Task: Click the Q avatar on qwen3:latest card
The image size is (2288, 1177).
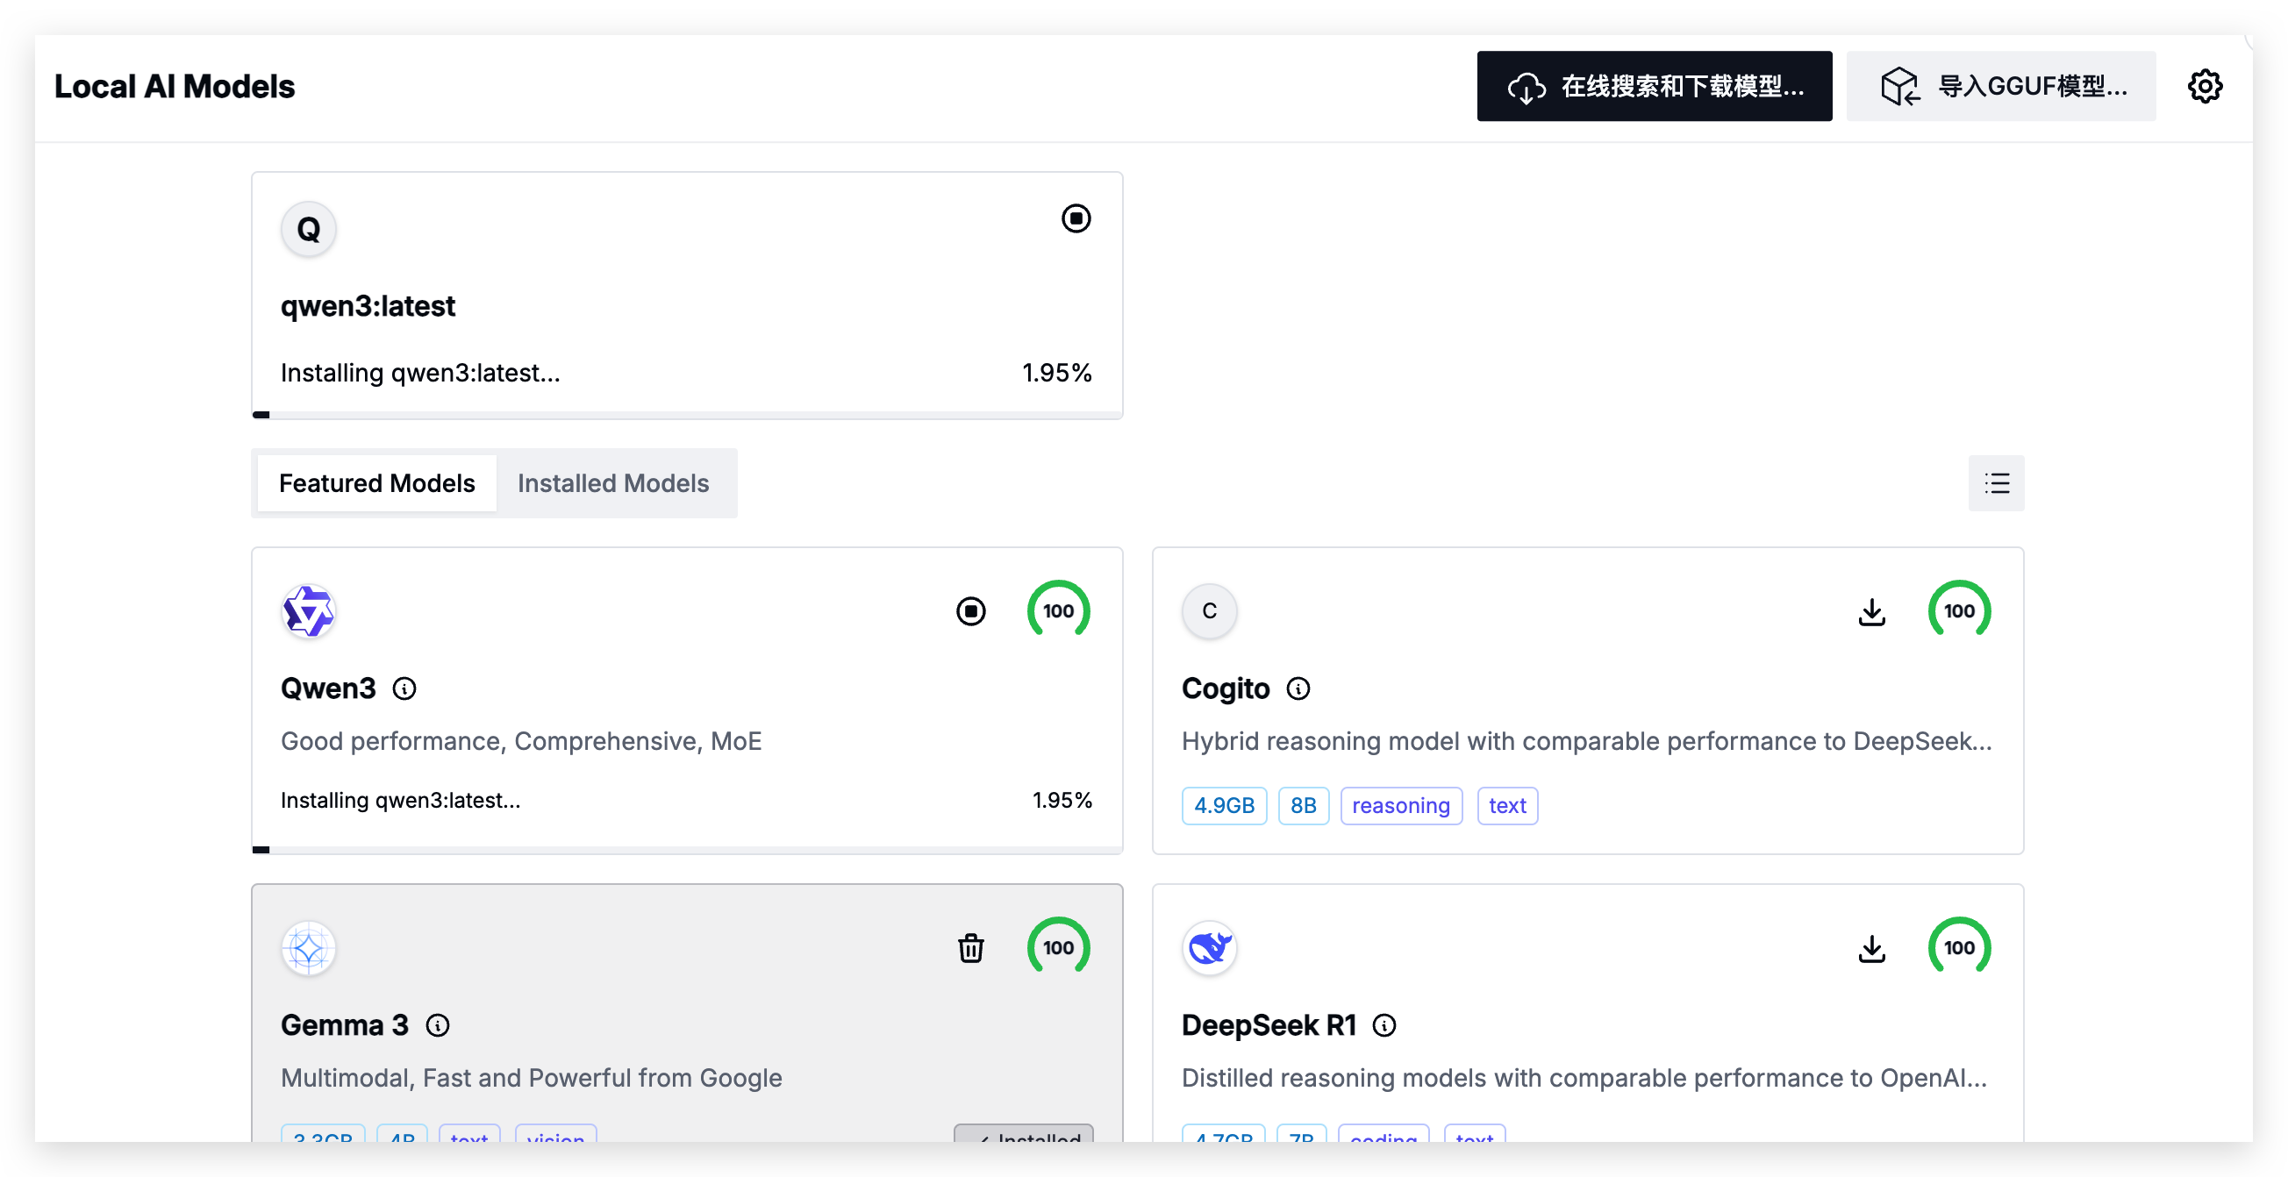Action: (x=308, y=229)
